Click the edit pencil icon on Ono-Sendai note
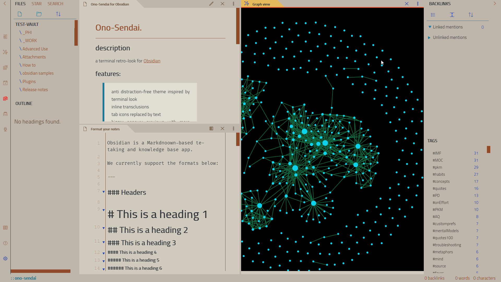The width and height of the screenshot is (501, 282). tap(211, 4)
